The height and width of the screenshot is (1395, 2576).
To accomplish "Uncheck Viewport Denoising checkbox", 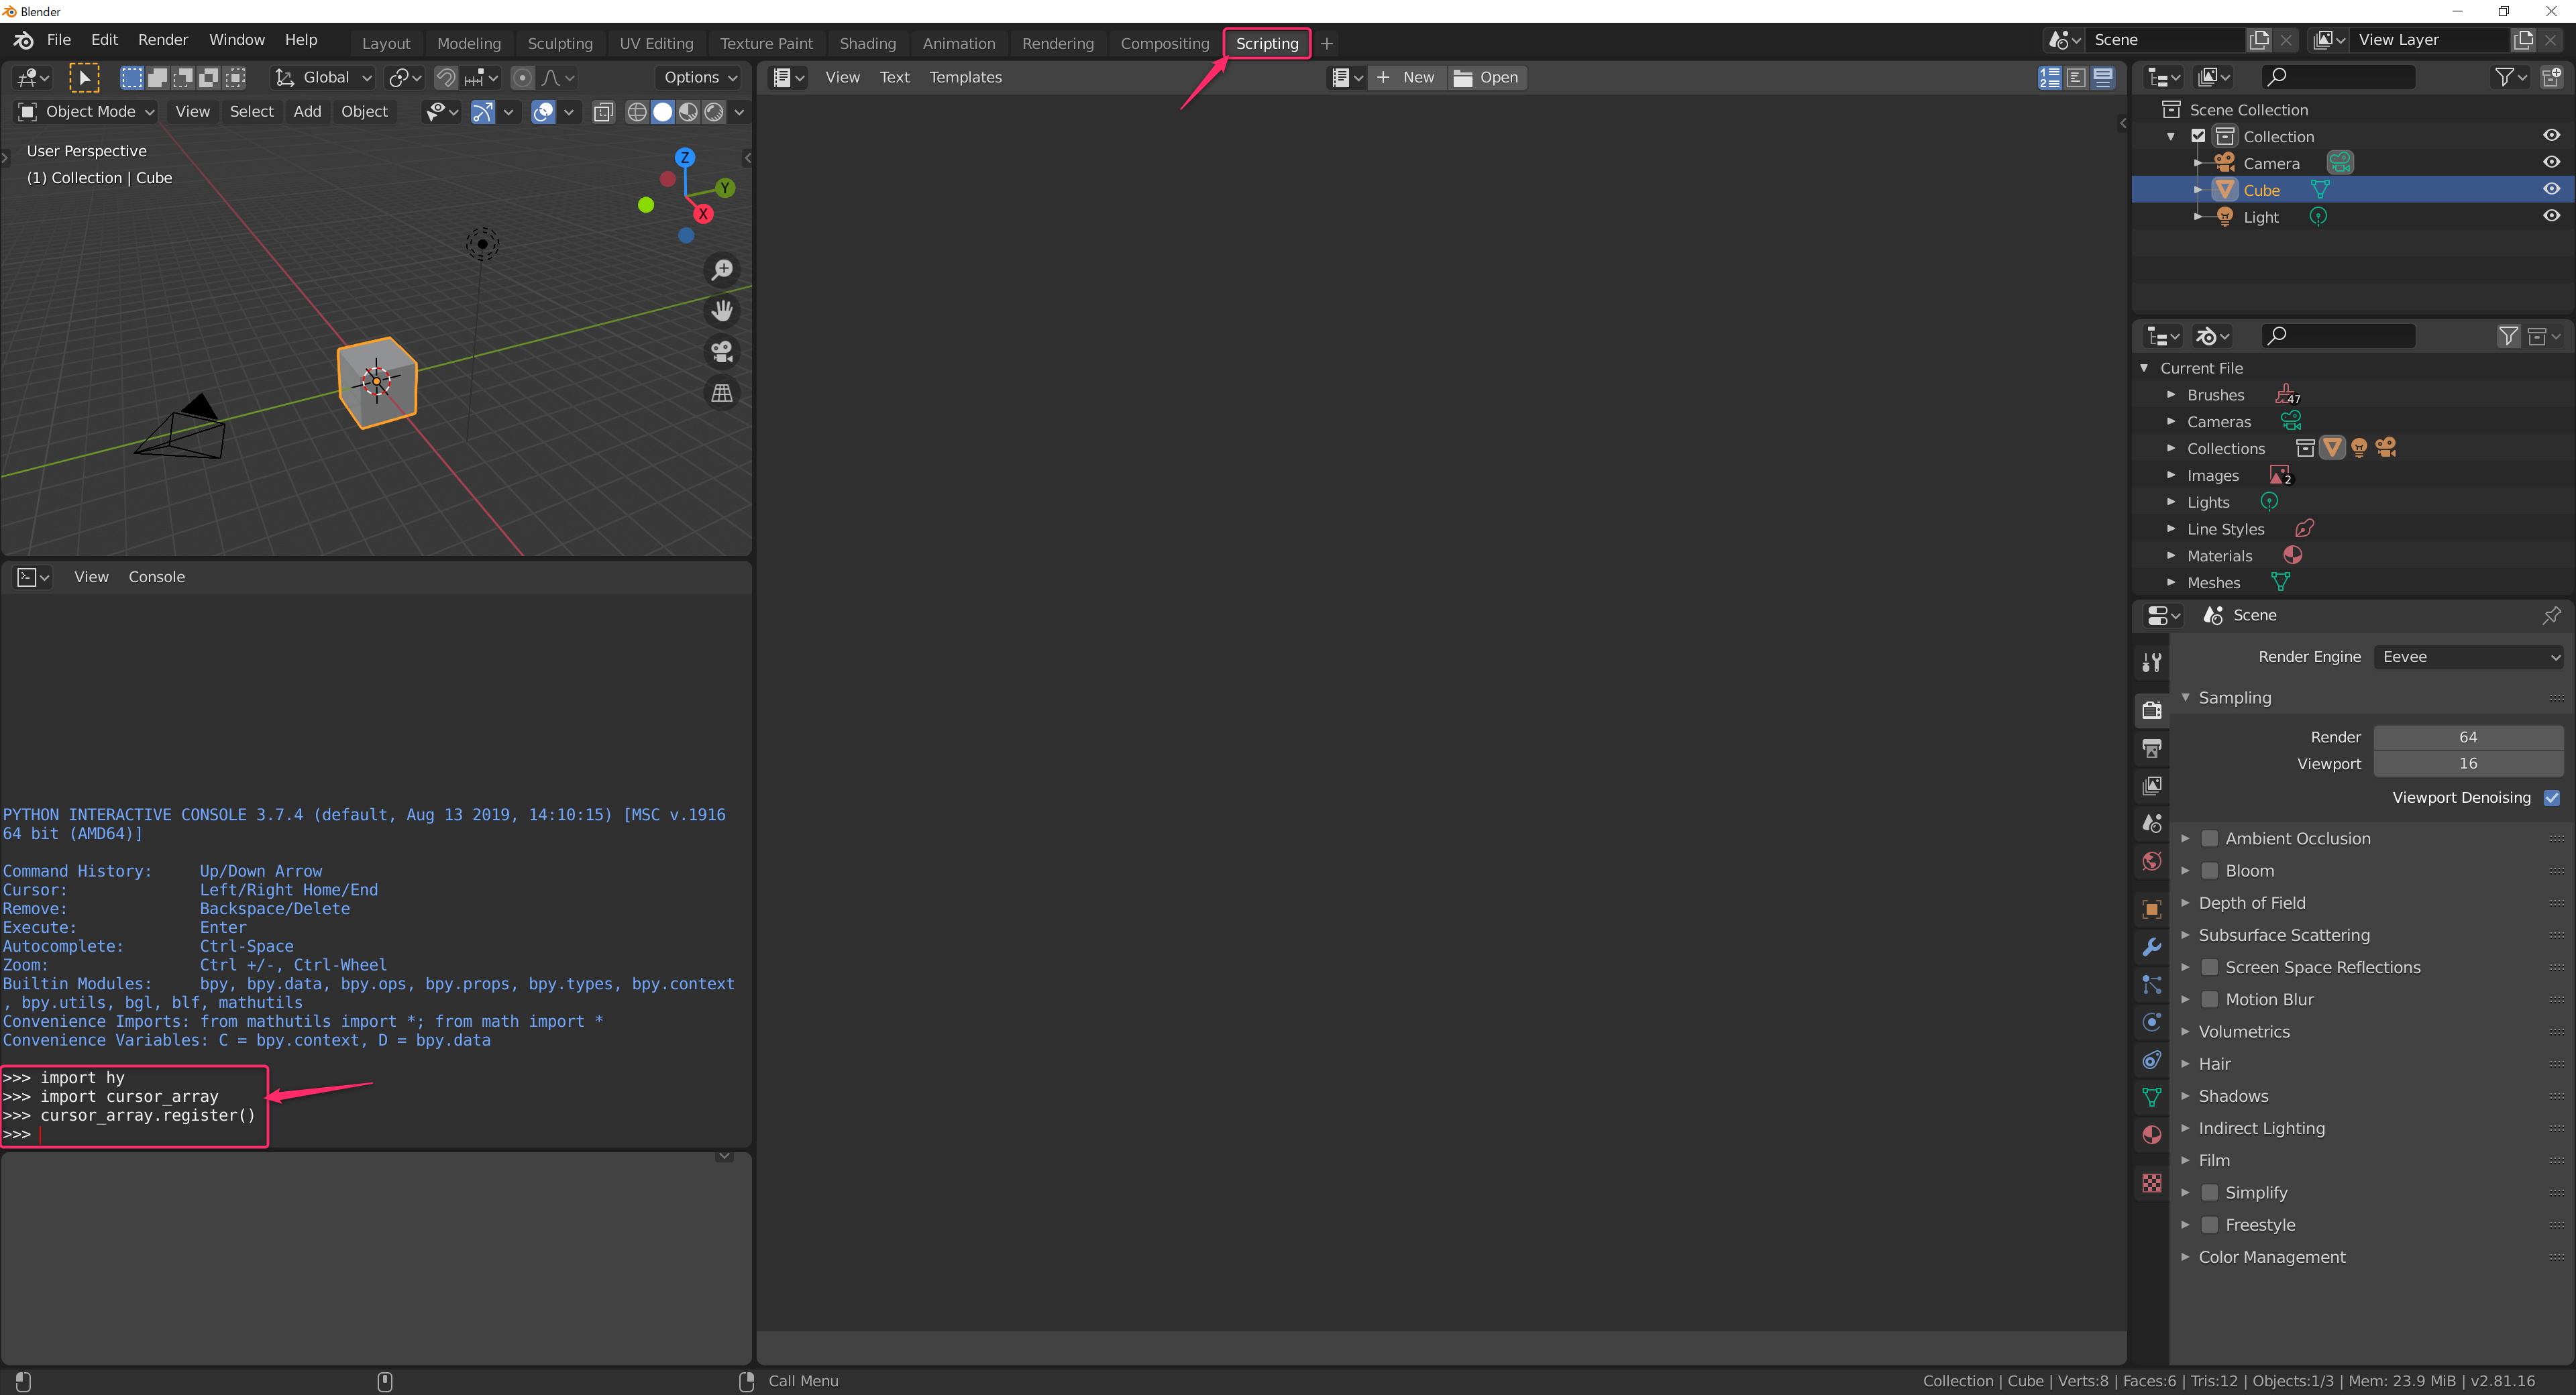I will [2551, 797].
